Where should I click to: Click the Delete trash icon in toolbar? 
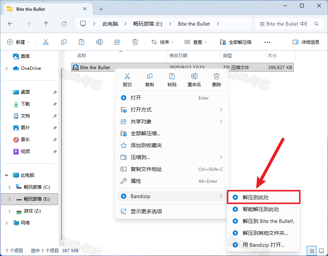pos(135,42)
